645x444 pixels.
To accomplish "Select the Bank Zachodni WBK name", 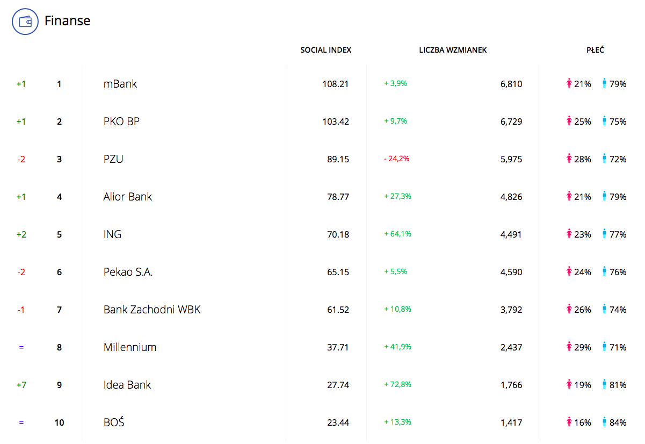I will click(x=152, y=310).
